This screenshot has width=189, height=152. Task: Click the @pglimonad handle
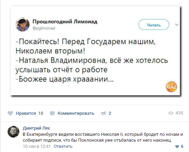[x=44, y=28]
